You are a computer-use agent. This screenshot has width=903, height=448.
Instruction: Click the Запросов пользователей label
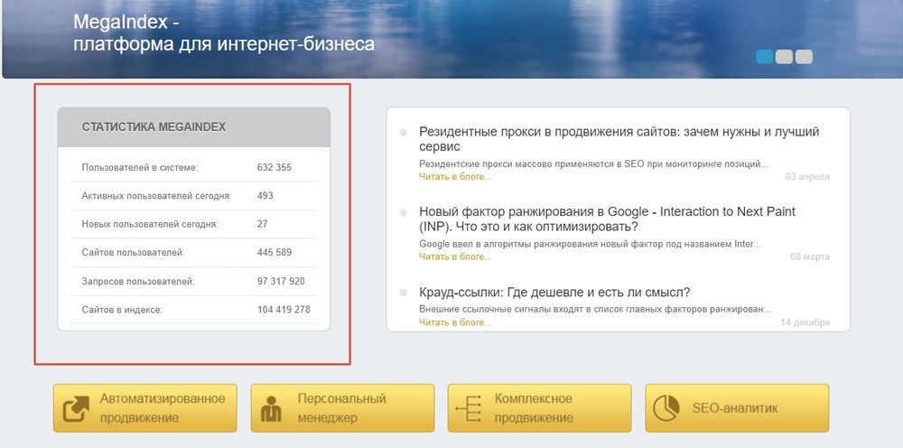coord(138,282)
